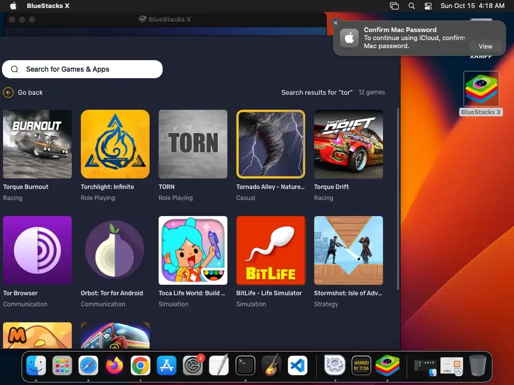The image size is (514, 385).
Task: Click the Tor Browser title label
Action: pyautogui.click(x=20, y=293)
